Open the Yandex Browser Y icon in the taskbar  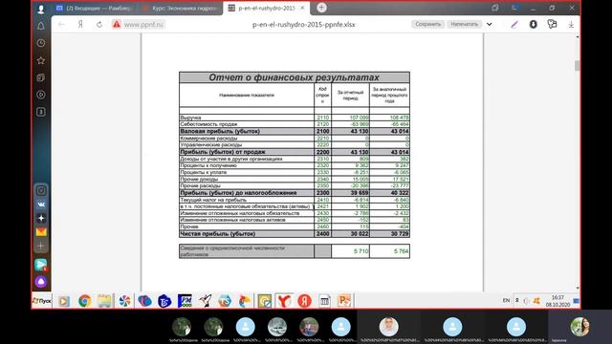(284, 301)
